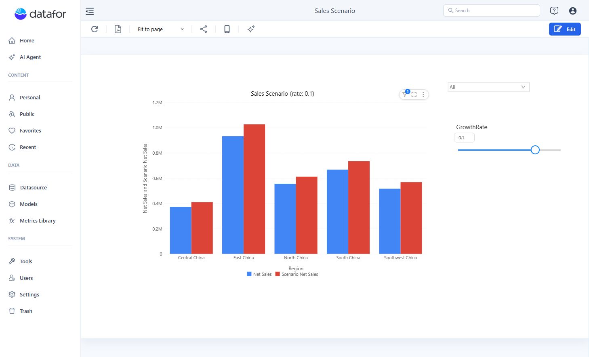The image size is (589, 357).
Task: Click the Southwest China axis label
Action: 400,258
